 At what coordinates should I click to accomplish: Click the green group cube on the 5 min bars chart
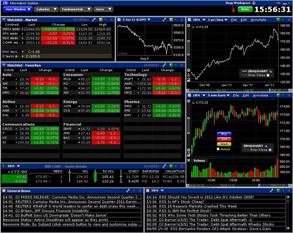279,95
